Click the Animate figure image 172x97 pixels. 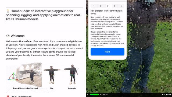click(x=72, y=75)
